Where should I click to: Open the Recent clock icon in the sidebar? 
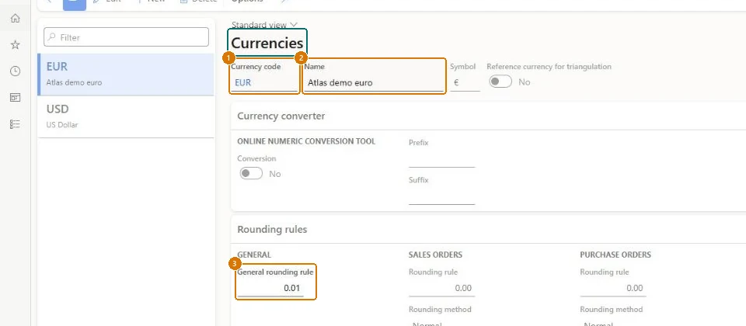[x=16, y=71]
